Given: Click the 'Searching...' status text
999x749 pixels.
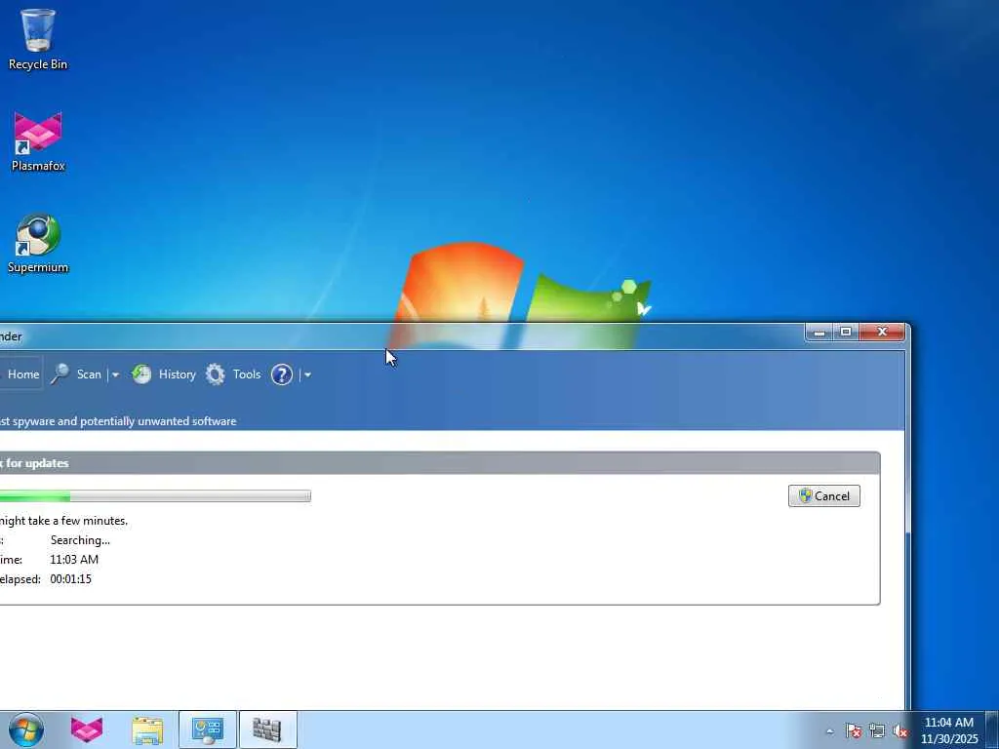Looking at the screenshot, I should 80,540.
